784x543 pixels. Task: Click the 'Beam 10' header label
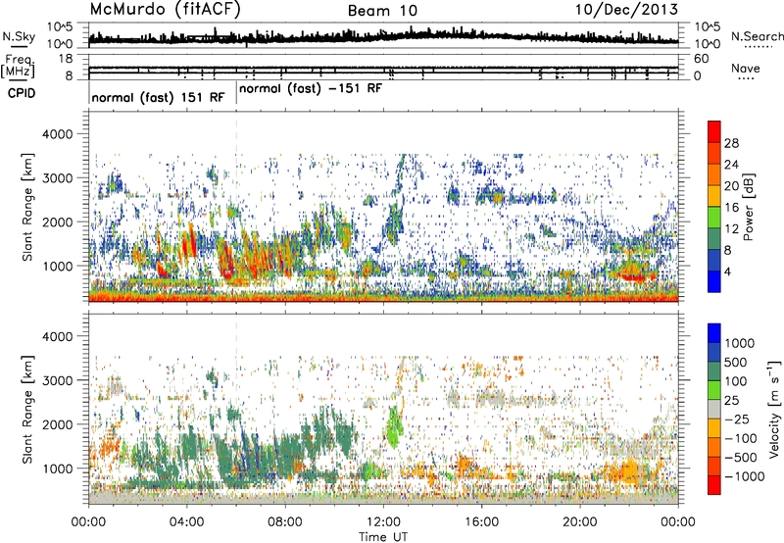382,11
